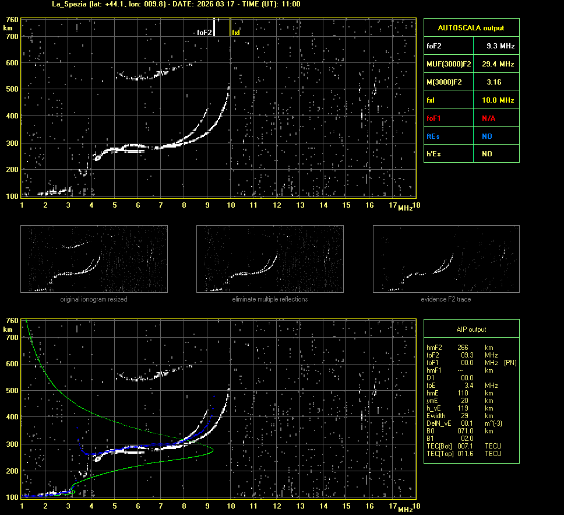Select the 'evidence F2 trace' thumbnail
The image size is (564, 515).
(446, 259)
